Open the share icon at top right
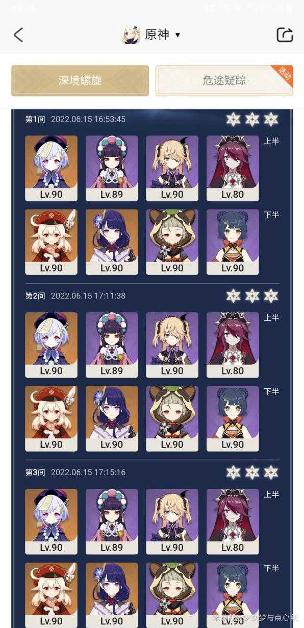 (285, 35)
